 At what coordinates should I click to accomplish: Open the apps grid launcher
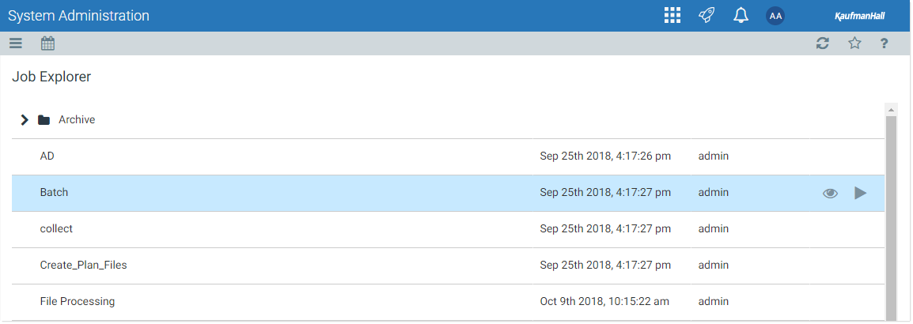pyautogui.click(x=672, y=16)
